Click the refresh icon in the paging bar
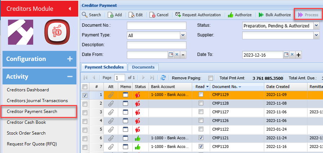 tap(163, 78)
